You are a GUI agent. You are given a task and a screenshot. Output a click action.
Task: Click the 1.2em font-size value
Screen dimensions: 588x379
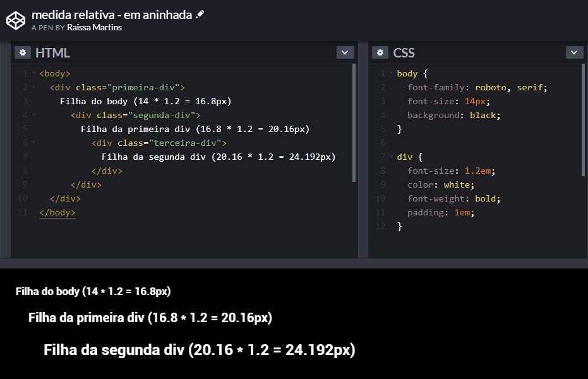477,171
